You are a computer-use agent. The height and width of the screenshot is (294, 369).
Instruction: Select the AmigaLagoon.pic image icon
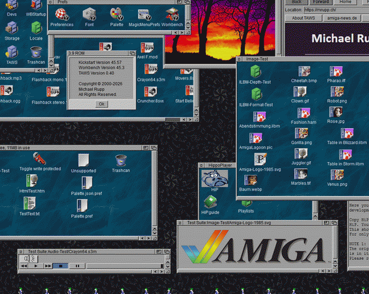tap(256, 138)
